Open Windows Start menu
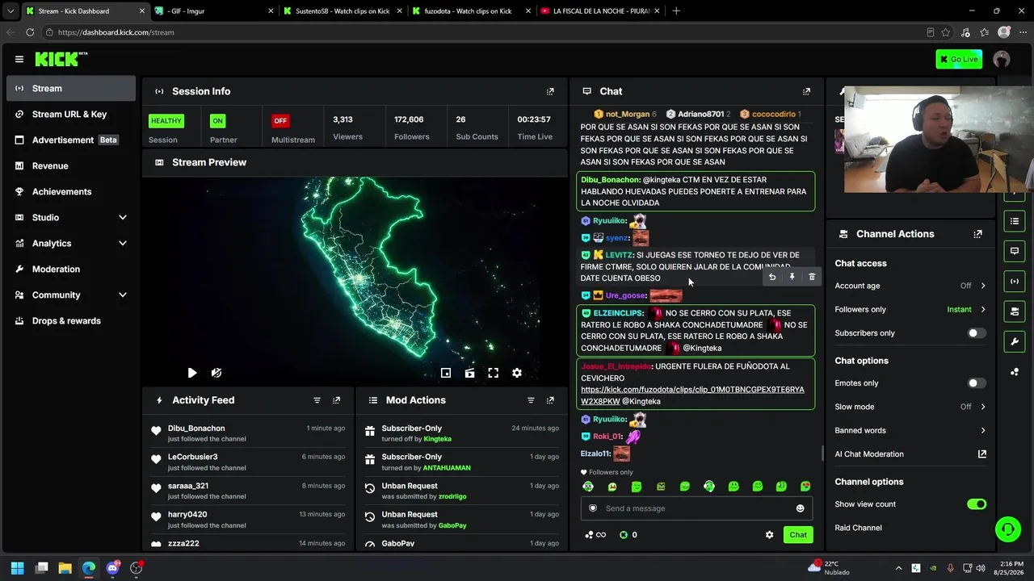This screenshot has height=581, width=1034. [x=18, y=568]
